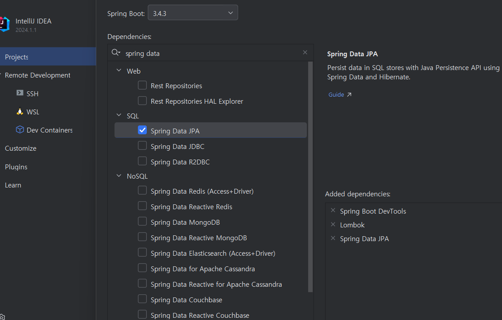The width and height of the screenshot is (502, 320).
Task: Click the external arrow icon next to Guide
Action: [349, 94]
